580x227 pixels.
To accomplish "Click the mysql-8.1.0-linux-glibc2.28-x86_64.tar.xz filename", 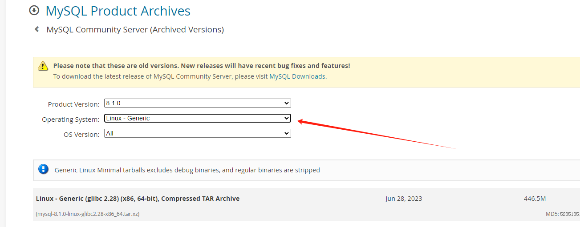I will (88, 214).
